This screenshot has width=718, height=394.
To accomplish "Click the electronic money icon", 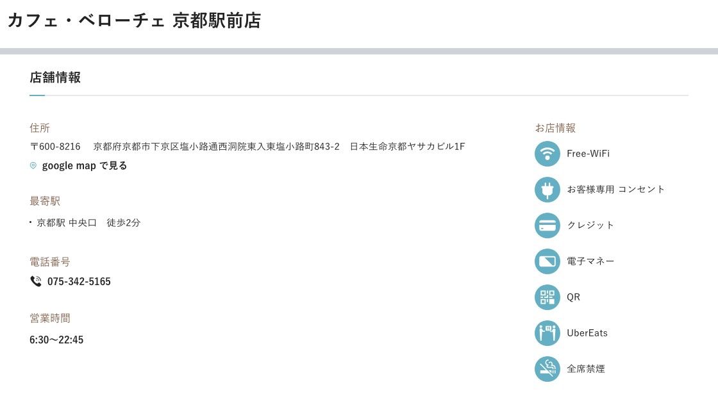I will tap(547, 261).
